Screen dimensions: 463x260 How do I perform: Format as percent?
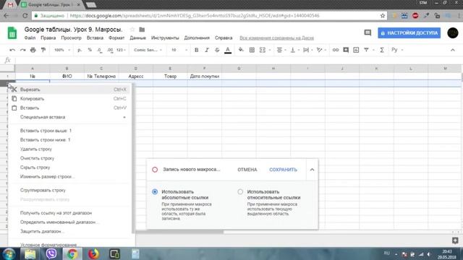coord(90,50)
